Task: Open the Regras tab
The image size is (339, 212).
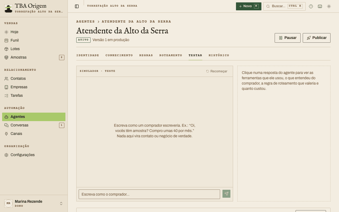Action: 146,55
